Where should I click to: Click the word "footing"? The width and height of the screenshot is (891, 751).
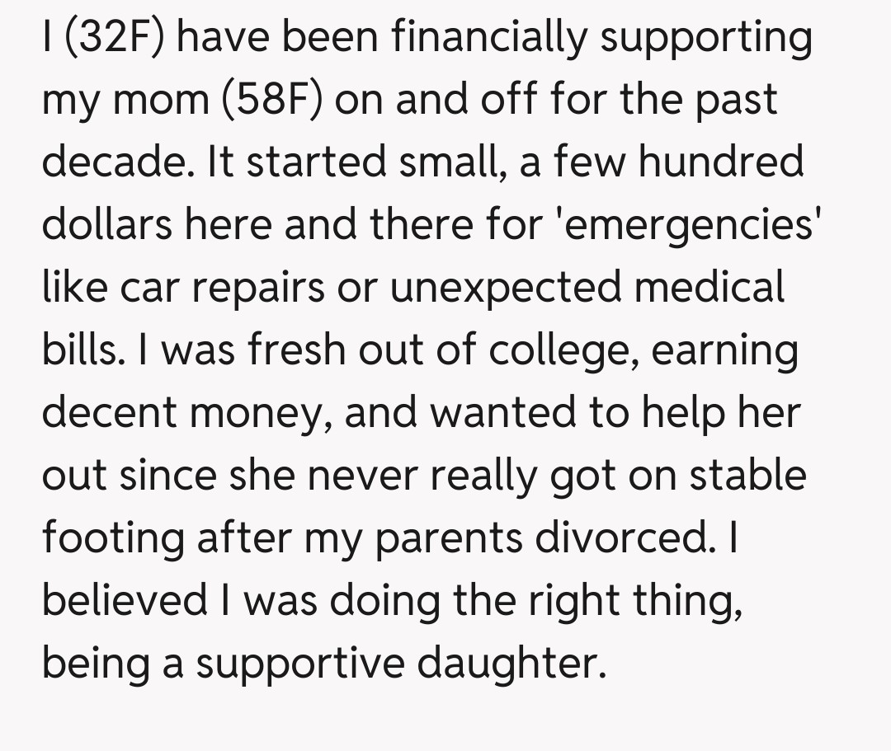113,537
